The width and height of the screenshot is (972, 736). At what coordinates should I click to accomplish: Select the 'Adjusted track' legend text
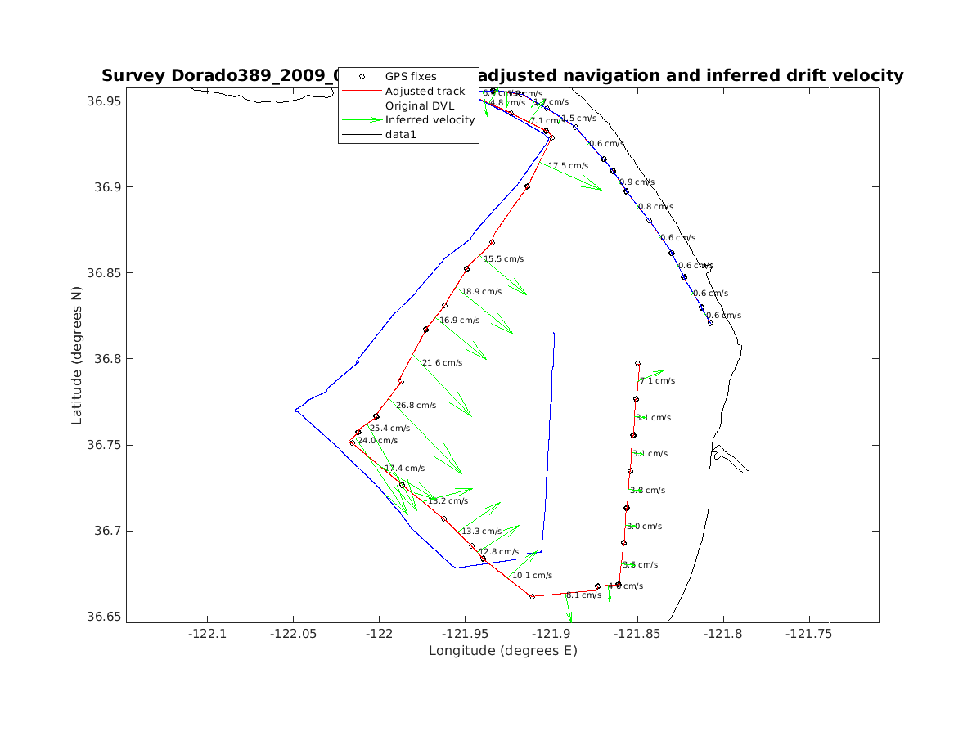click(425, 91)
